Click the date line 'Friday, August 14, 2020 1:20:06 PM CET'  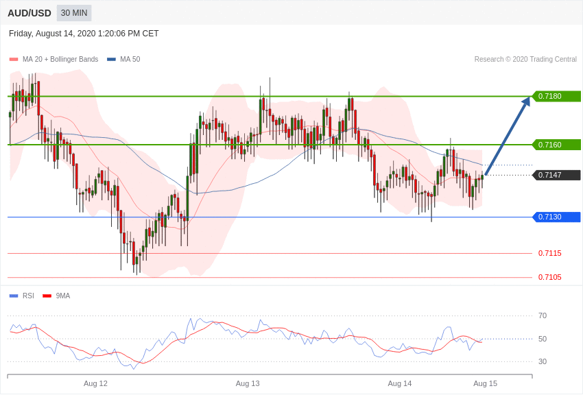[x=84, y=34]
